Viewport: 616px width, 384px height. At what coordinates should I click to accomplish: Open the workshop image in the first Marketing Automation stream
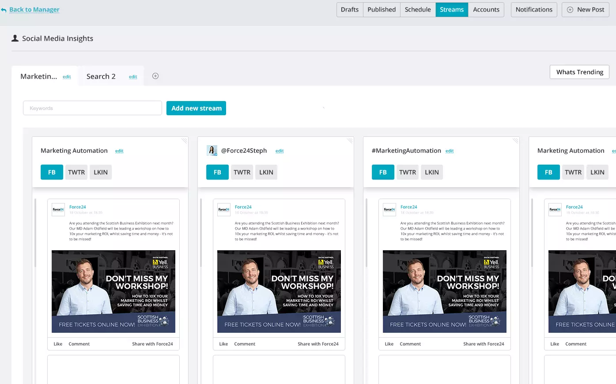click(113, 292)
